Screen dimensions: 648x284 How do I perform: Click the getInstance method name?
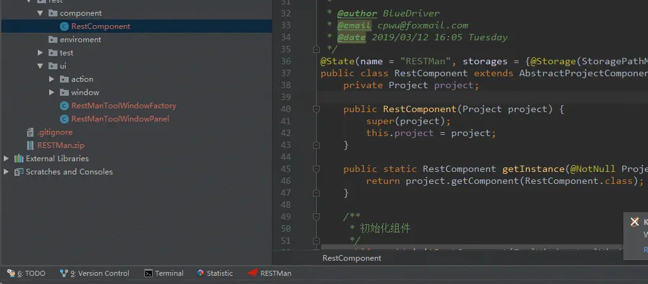click(x=533, y=169)
